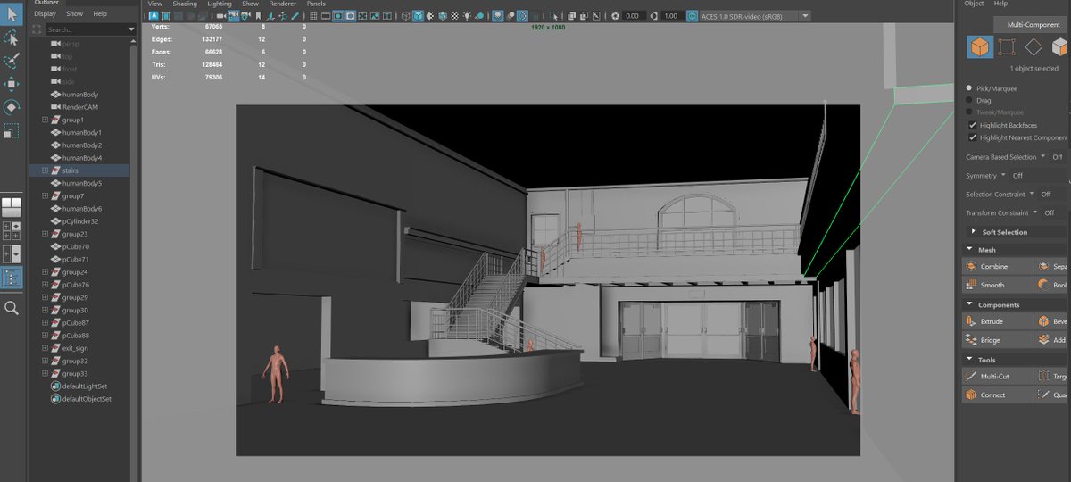Select defaultLightSet in Outliner
This screenshot has height=482, width=1071.
[x=86, y=386]
